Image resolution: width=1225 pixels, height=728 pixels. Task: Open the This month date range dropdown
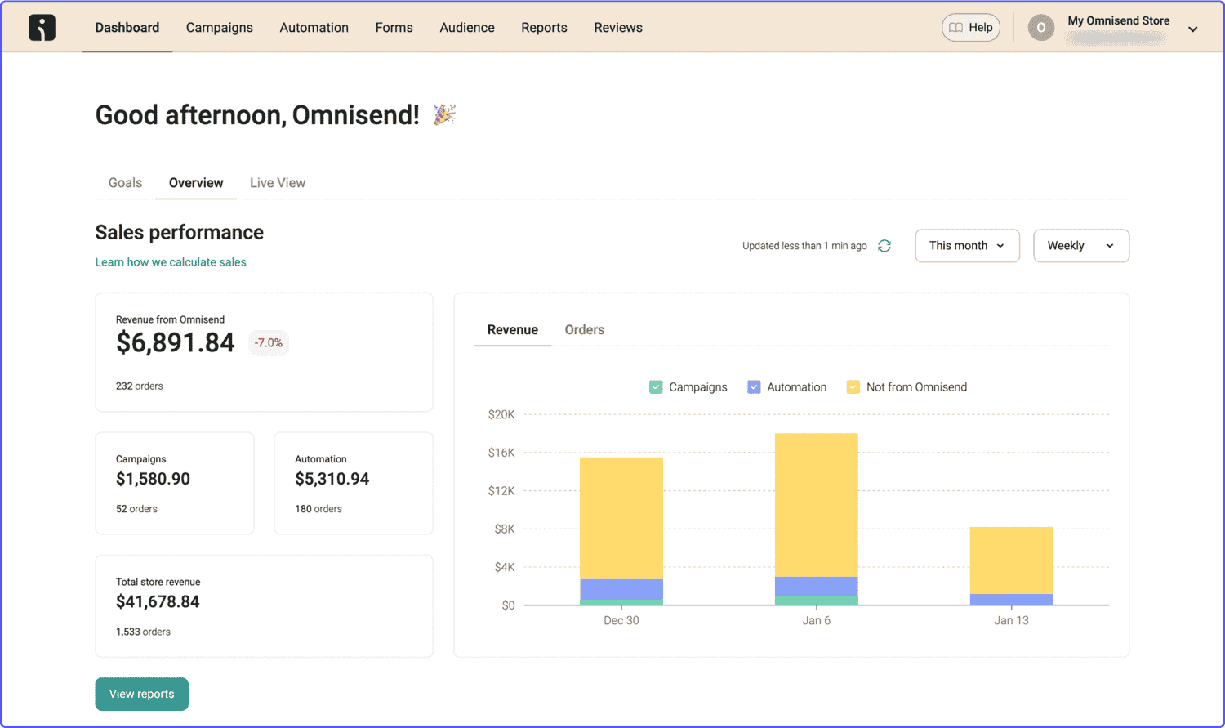point(967,246)
